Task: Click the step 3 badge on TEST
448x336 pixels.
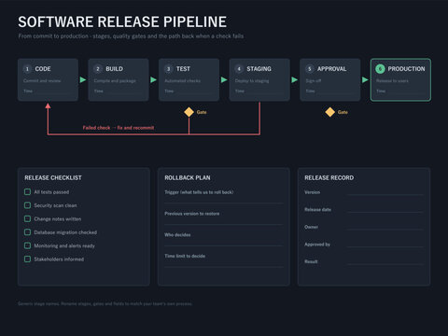Action: [x=168, y=69]
